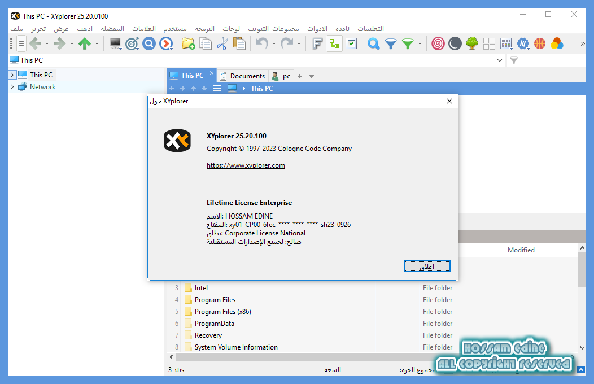
Task: Open the colored grid views icon
Action: click(506, 43)
